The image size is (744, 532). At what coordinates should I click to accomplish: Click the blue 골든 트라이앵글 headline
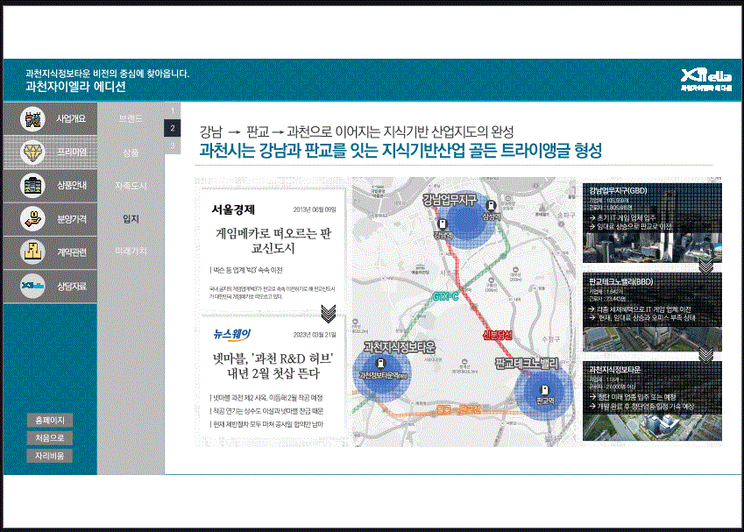(x=400, y=151)
